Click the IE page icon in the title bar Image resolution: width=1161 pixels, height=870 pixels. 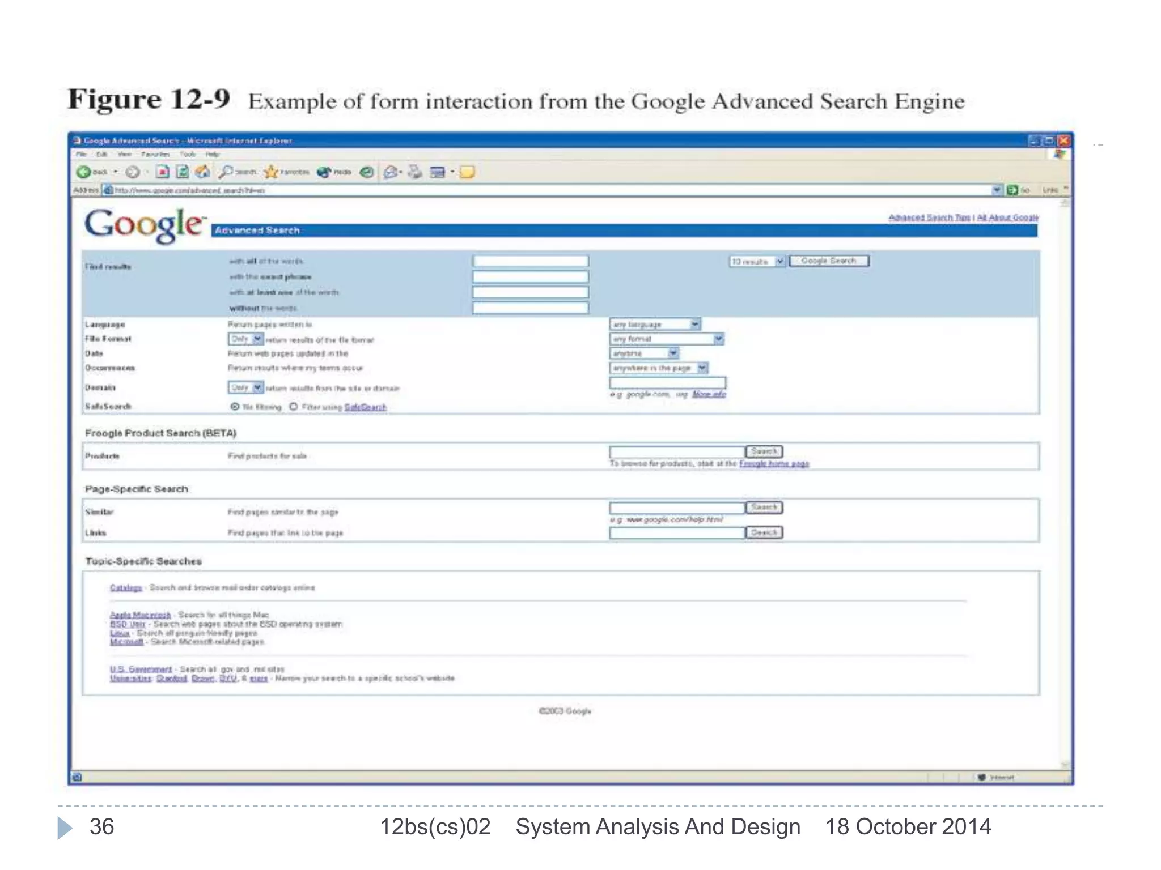[78, 140]
